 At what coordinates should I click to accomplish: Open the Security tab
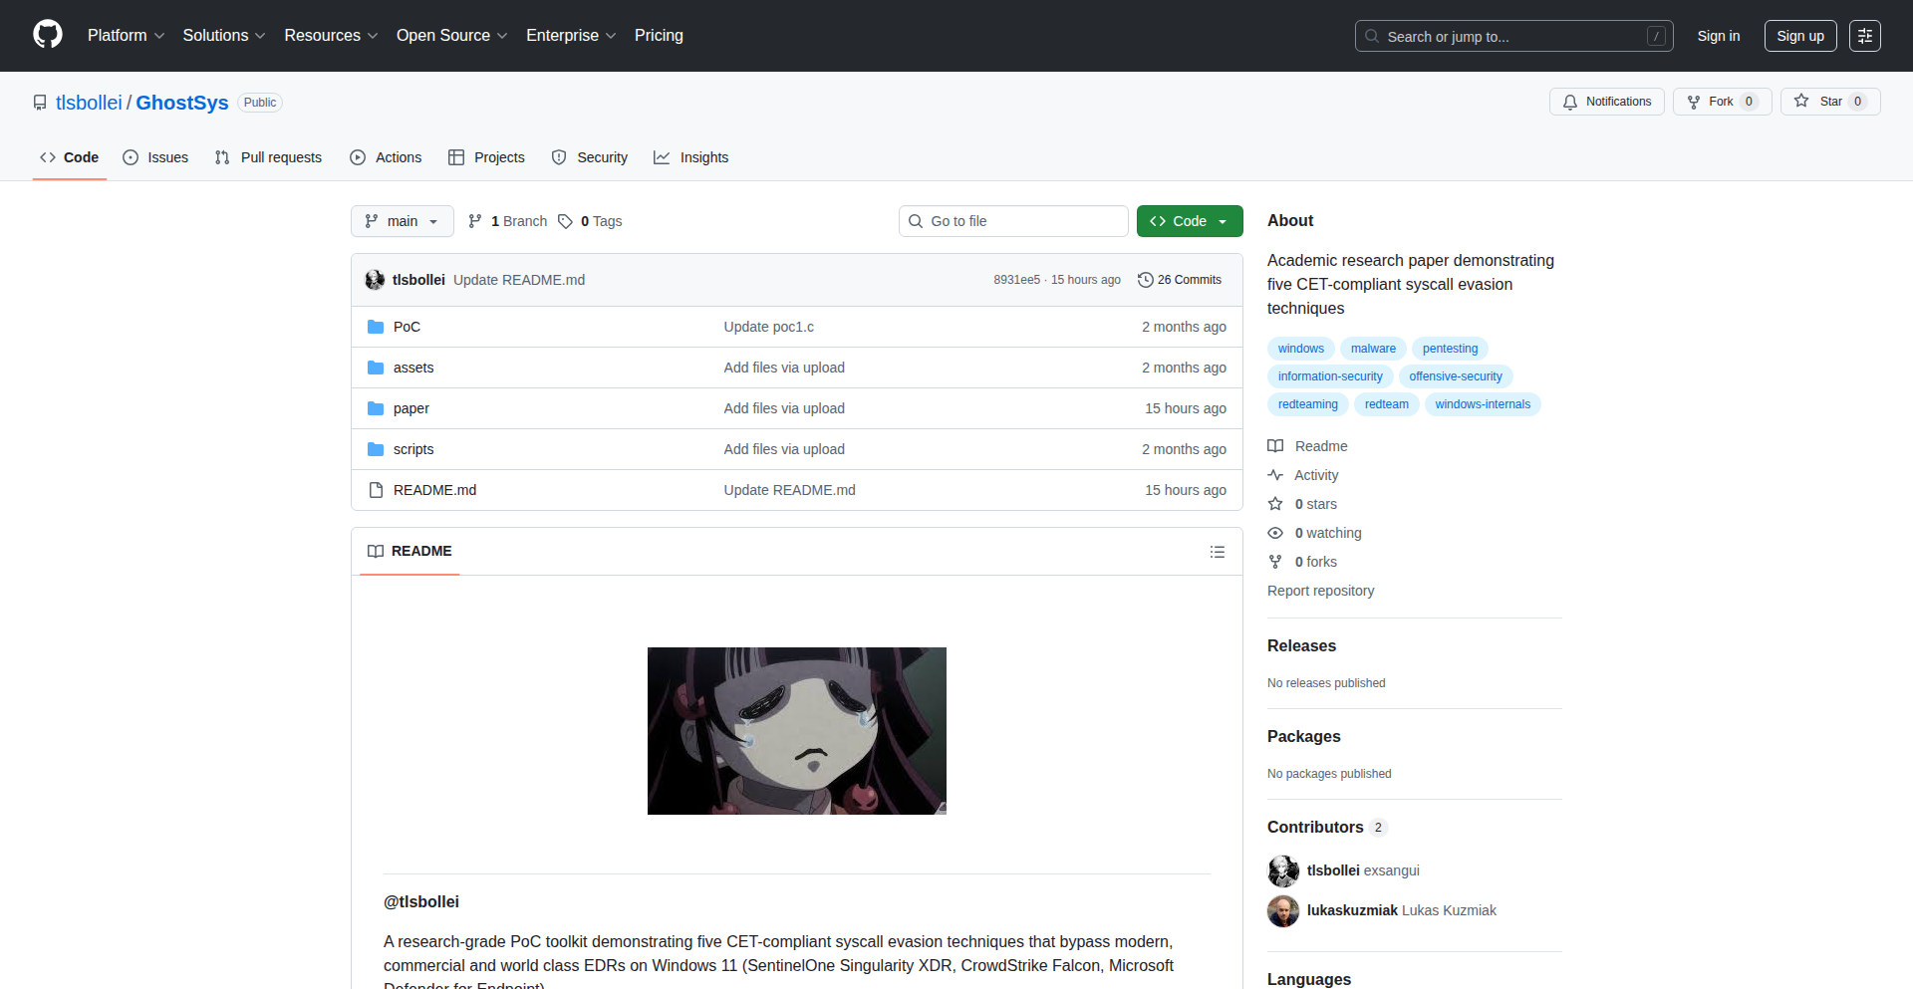590,157
